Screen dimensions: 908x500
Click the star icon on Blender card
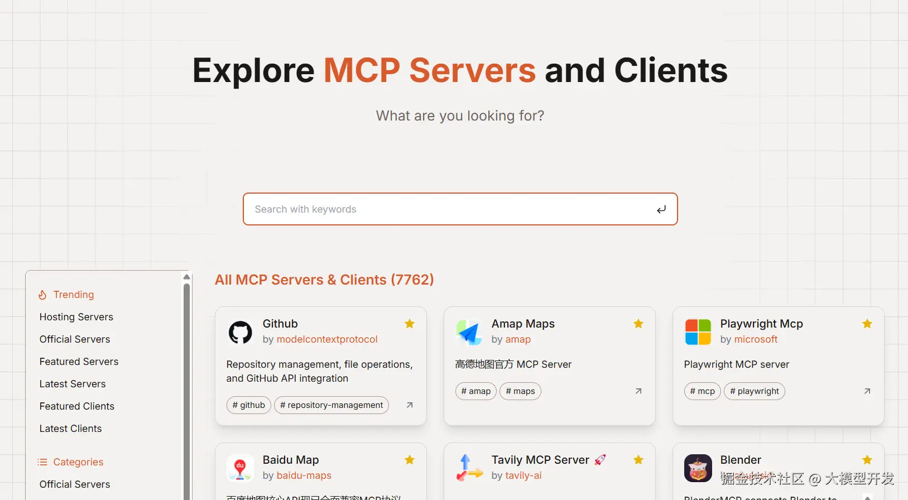[867, 460]
